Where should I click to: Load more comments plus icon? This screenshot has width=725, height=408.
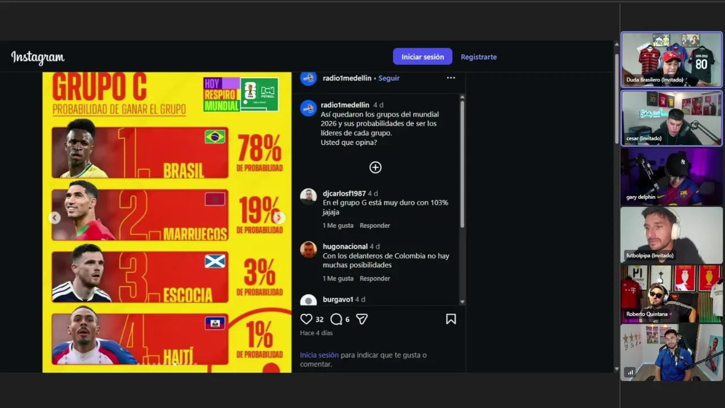click(376, 167)
